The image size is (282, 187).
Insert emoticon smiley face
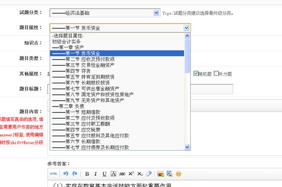178,174
